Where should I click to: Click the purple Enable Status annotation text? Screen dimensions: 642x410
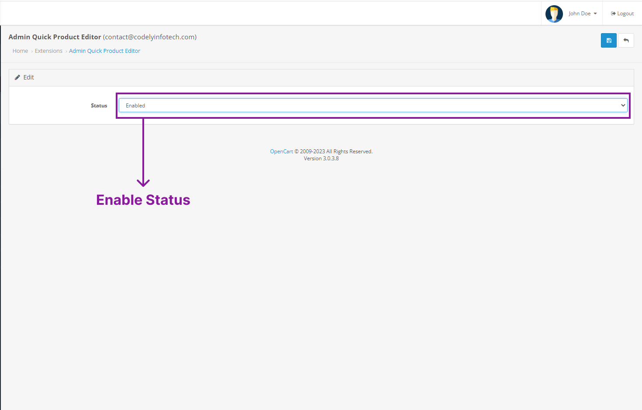point(143,200)
